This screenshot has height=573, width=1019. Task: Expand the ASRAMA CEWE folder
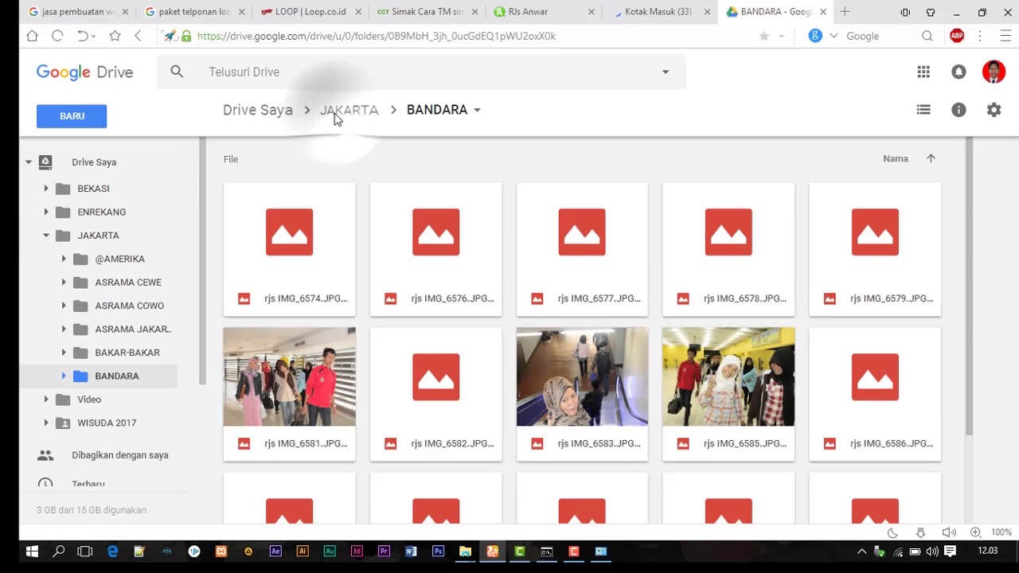click(x=64, y=283)
